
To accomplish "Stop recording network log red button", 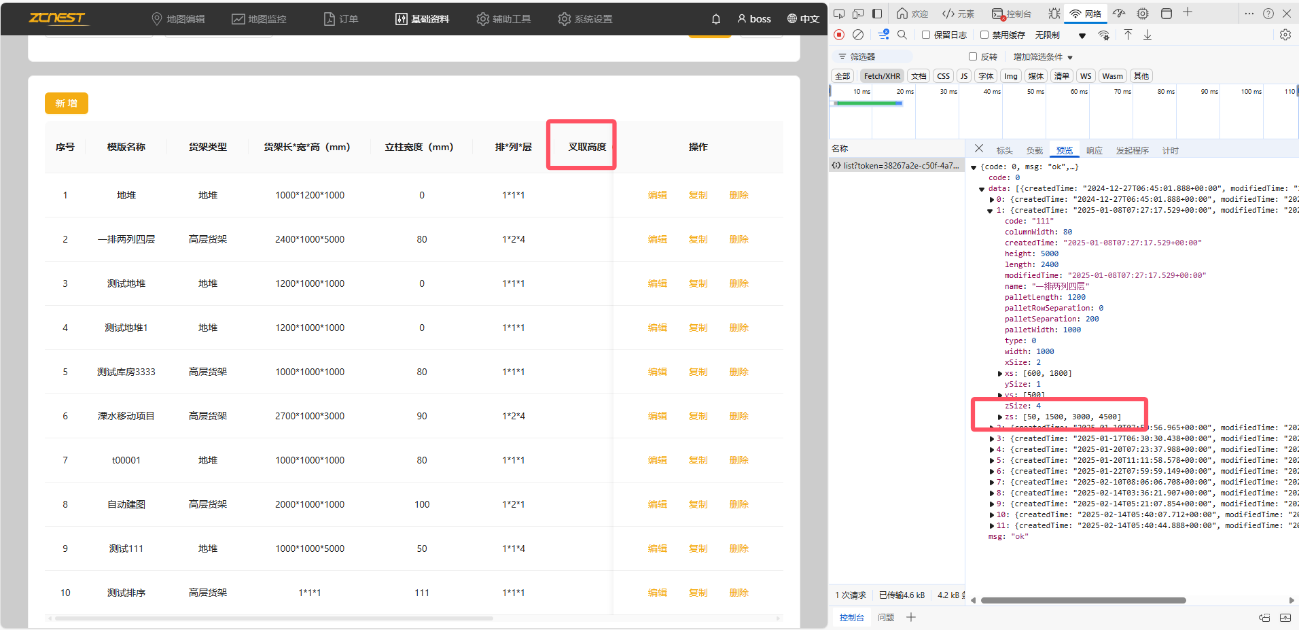I will 839,35.
